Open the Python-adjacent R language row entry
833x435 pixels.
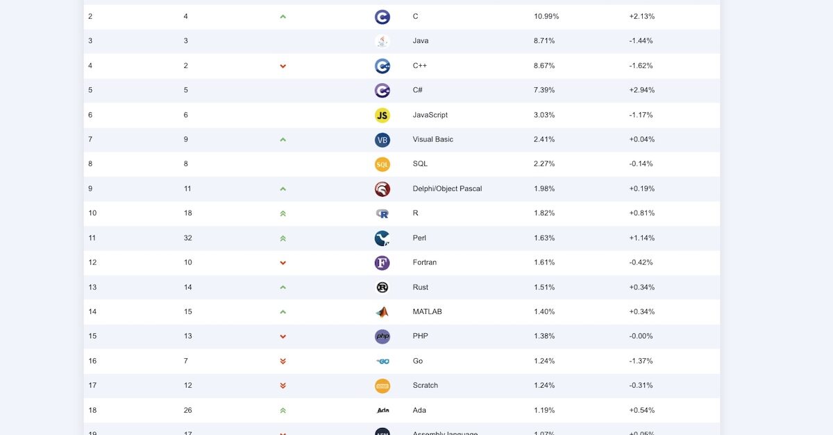coord(415,213)
